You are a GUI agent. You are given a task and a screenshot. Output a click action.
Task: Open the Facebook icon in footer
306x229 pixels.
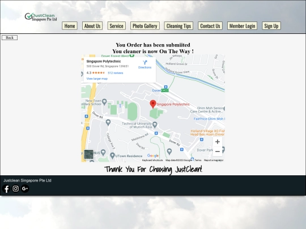click(6, 189)
